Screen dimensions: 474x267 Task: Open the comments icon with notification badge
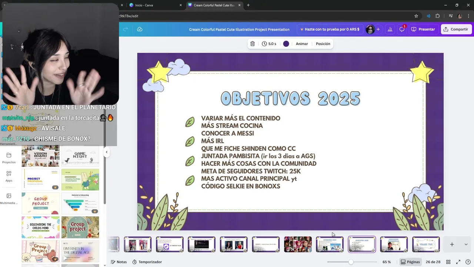[x=402, y=29]
